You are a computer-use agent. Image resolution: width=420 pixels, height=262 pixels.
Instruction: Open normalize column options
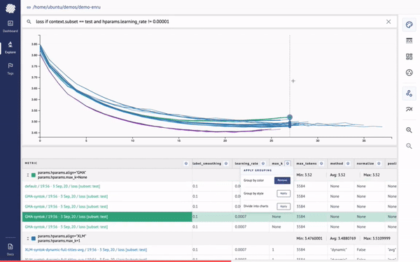pos(379,163)
